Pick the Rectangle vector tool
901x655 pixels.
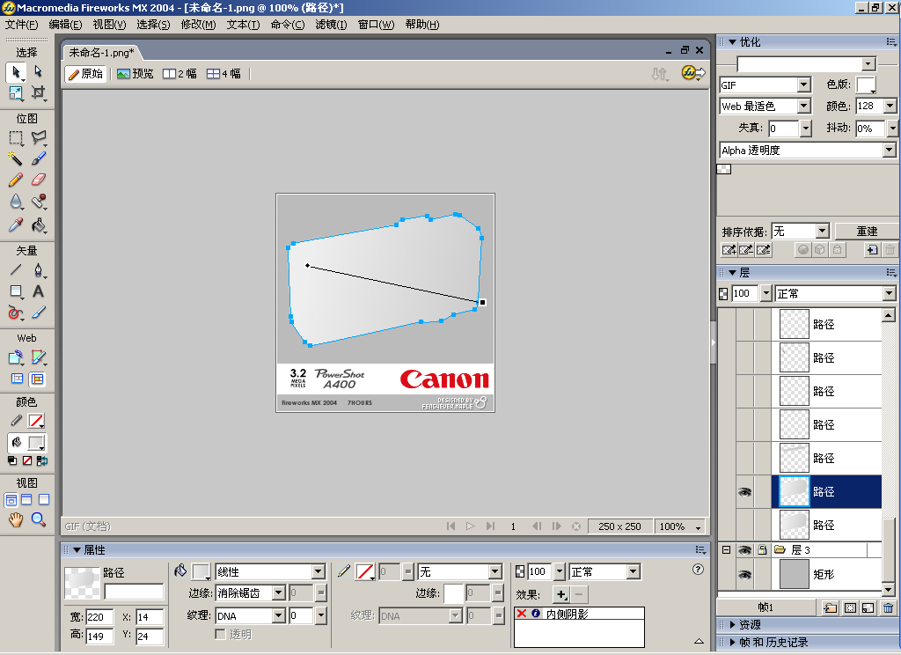tap(16, 291)
